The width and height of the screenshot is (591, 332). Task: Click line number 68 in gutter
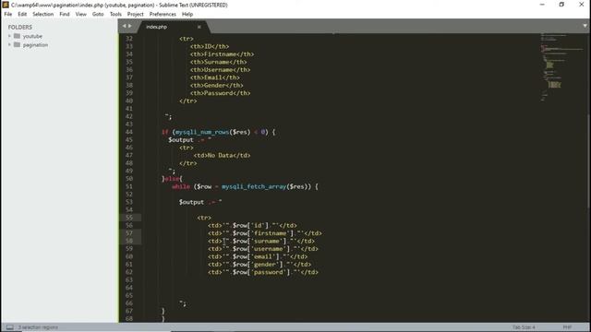129,318
